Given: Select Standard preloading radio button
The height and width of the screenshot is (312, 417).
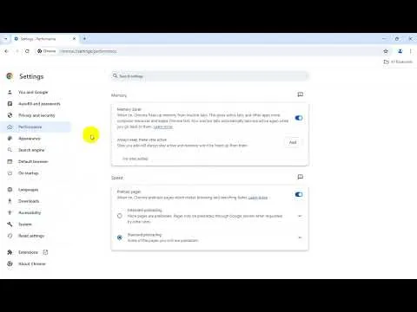Looking at the screenshot, I should click(x=120, y=237).
